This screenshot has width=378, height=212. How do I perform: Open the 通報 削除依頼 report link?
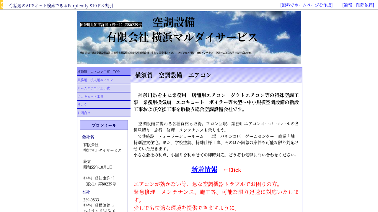coord(358,5)
